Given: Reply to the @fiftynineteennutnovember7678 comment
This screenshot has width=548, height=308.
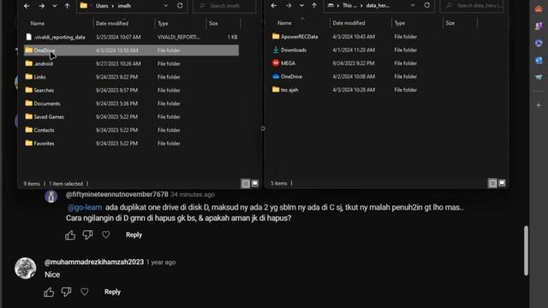Looking at the screenshot, I should (x=134, y=235).
